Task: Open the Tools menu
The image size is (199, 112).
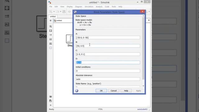Action: (114, 7)
